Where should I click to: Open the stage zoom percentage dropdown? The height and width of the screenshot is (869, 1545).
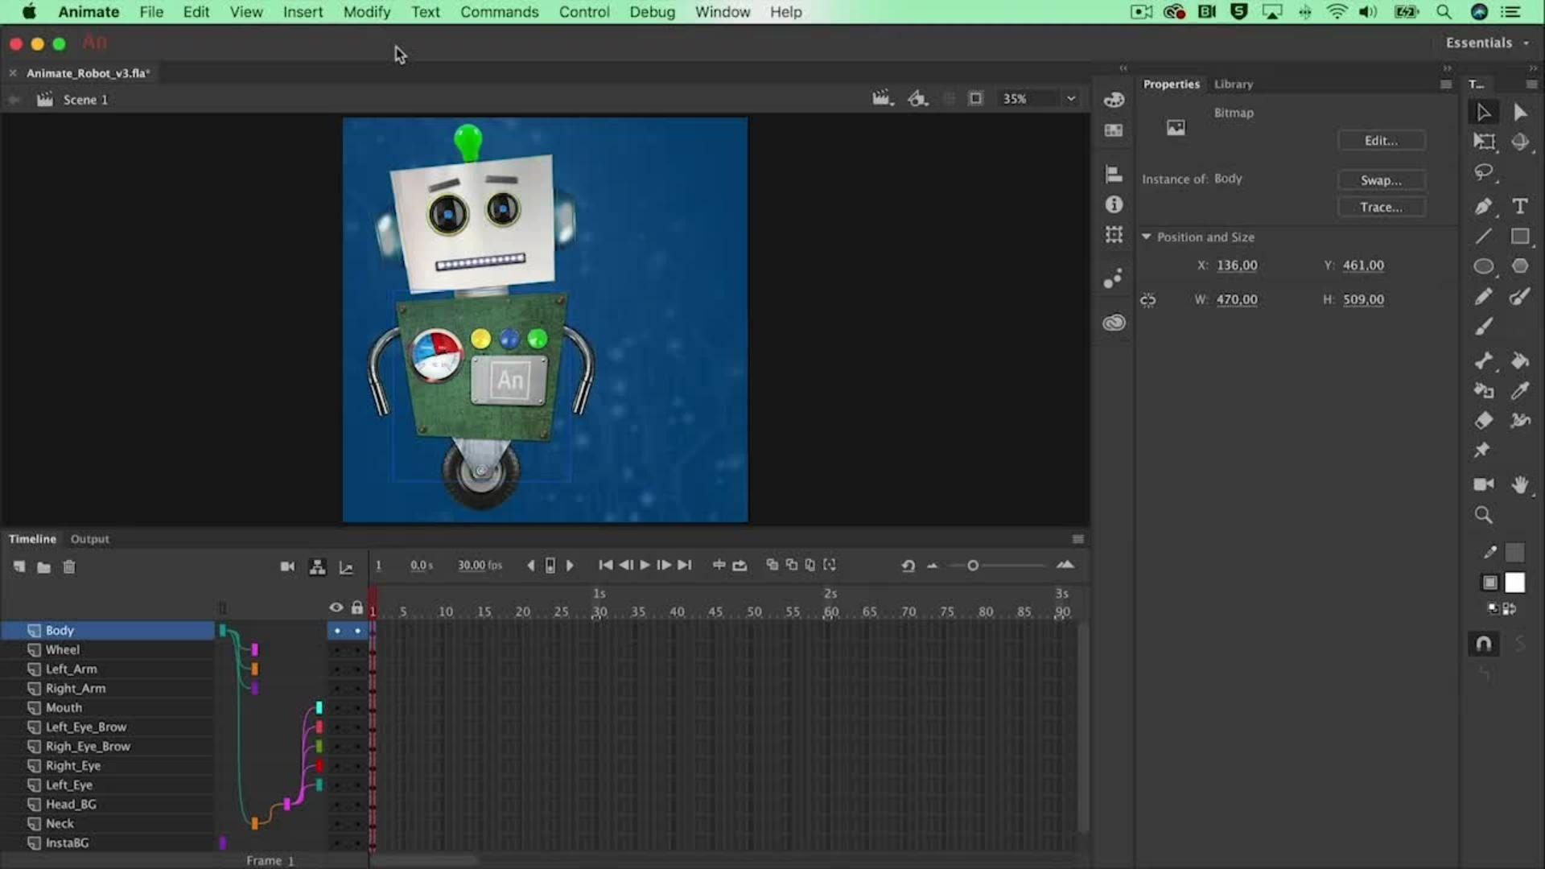1071,98
